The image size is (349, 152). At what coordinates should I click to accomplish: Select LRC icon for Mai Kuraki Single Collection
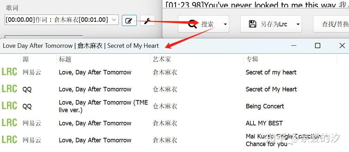point(9,140)
